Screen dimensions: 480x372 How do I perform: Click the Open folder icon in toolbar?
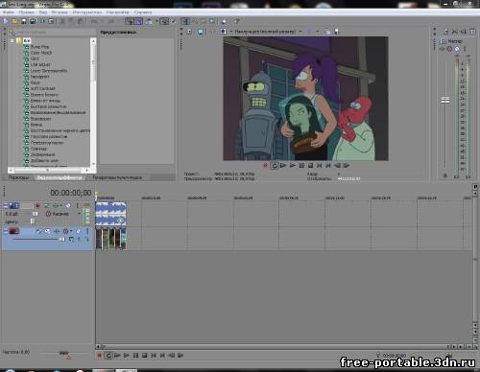14,21
